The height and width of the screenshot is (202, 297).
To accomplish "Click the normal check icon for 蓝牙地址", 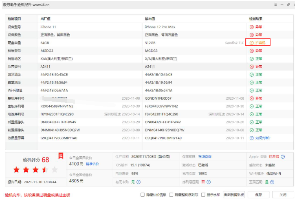I will [251, 75].
